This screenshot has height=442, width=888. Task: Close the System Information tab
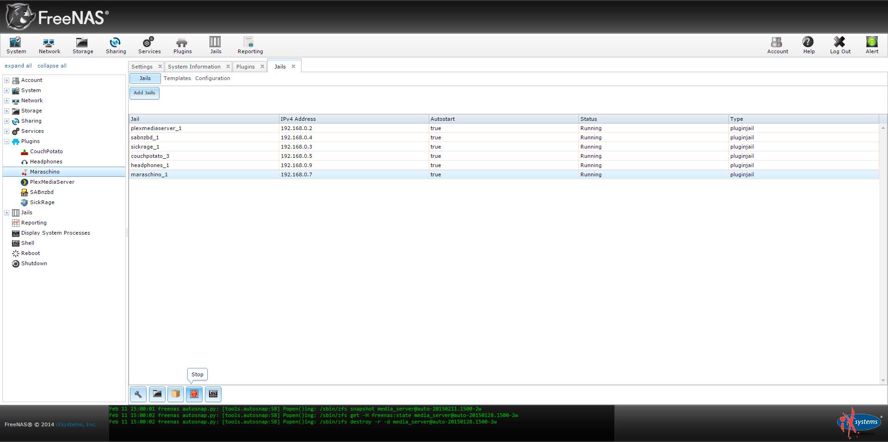pyautogui.click(x=228, y=67)
